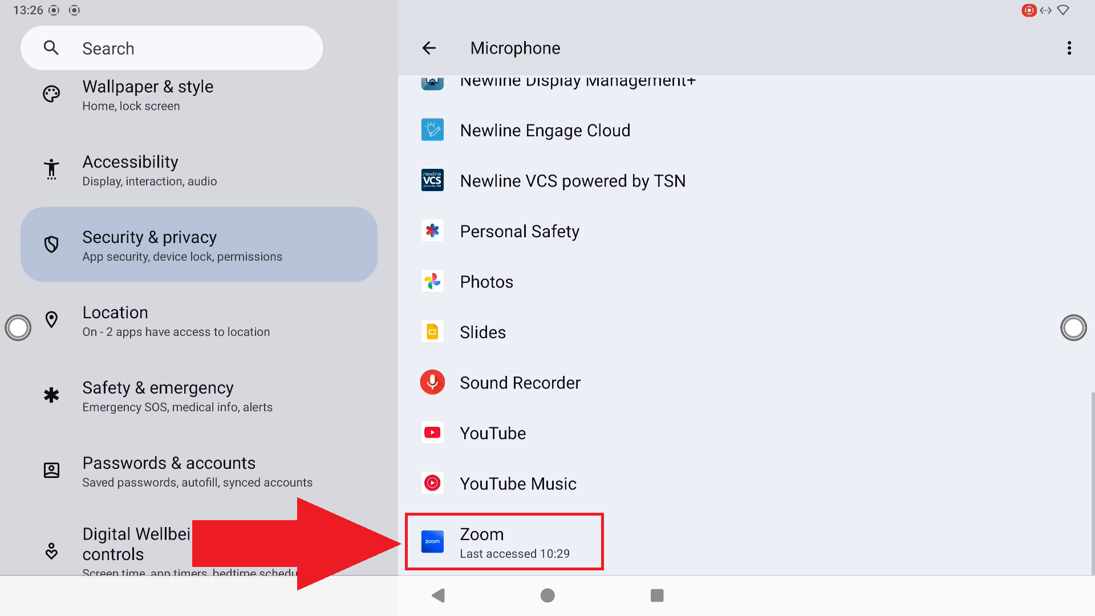Tap the YouTube app icon
The width and height of the screenshot is (1095, 616).
click(x=432, y=433)
